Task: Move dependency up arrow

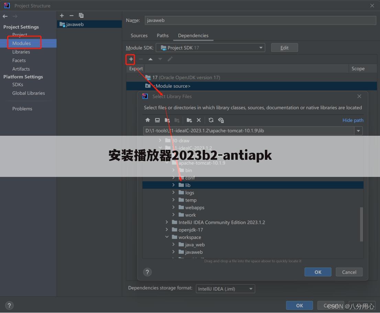Action: [150, 59]
